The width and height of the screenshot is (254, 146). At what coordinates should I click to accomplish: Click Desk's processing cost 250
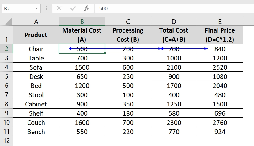pyautogui.click(x=128, y=76)
